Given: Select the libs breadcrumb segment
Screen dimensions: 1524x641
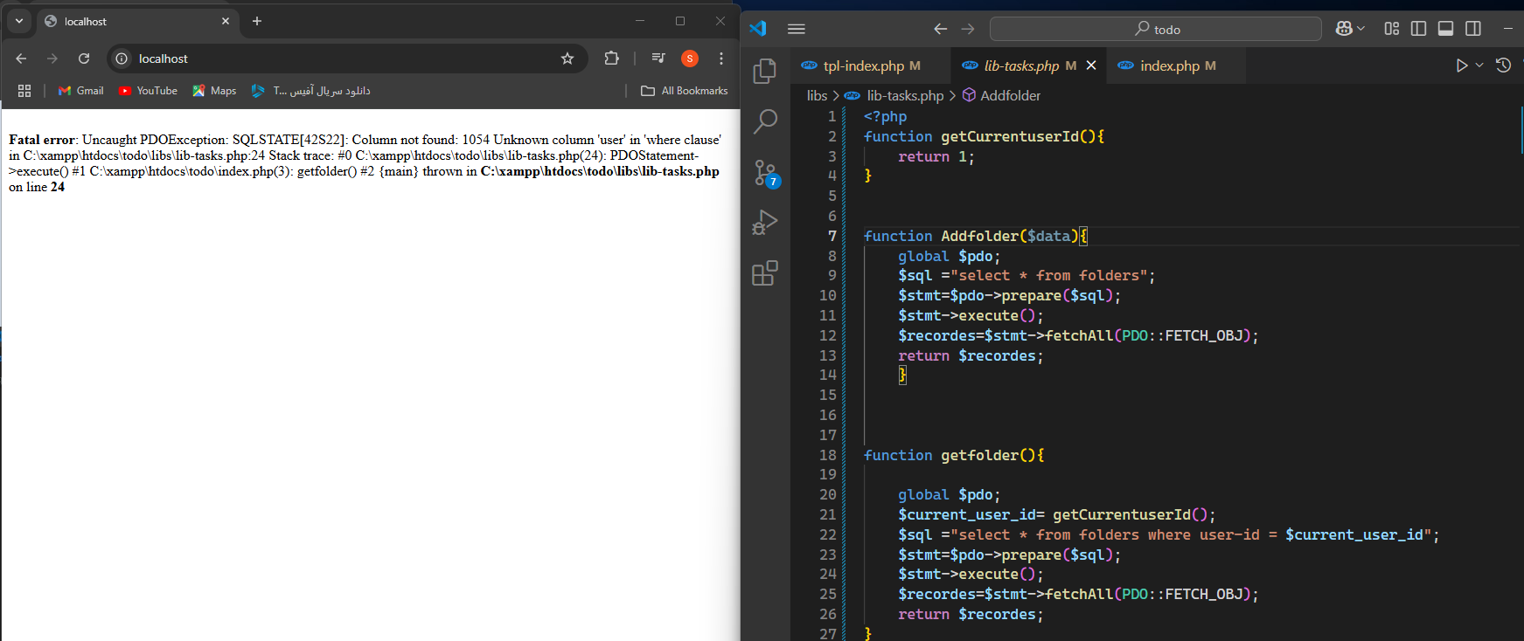Looking at the screenshot, I should coord(817,95).
